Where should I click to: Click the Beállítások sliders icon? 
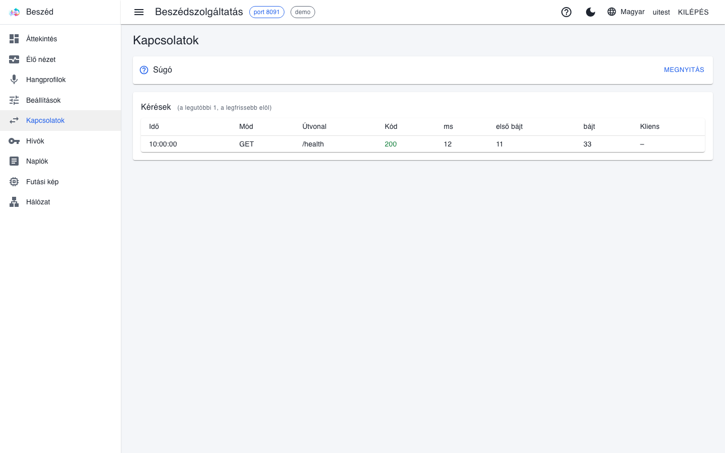14,100
